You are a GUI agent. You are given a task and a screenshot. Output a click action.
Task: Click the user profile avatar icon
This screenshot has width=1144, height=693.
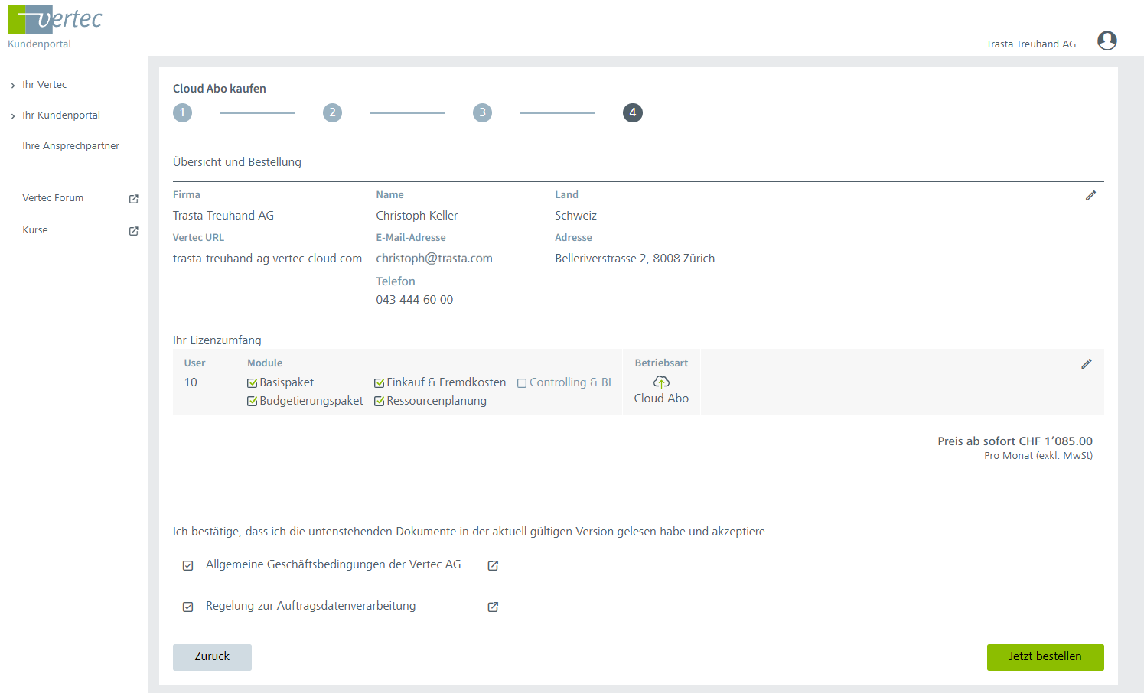tap(1107, 41)
